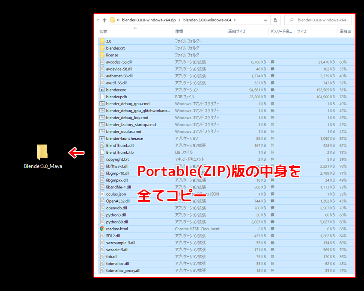Select the blender_debug_gpu.cmd script icon
364x291 pixels.
[102, 103]
